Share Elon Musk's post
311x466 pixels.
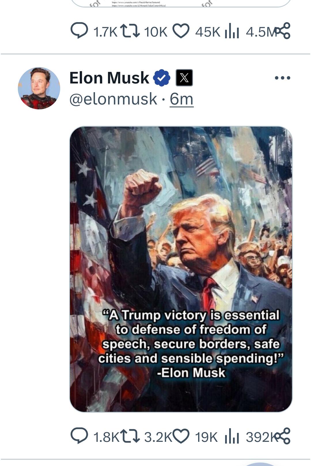click(x=282, y=436)
